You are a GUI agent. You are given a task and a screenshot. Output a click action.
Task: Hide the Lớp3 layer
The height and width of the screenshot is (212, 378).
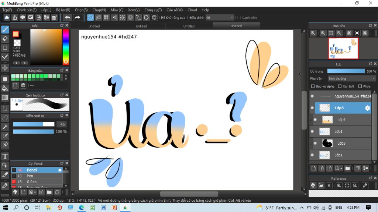coord(315,143)
